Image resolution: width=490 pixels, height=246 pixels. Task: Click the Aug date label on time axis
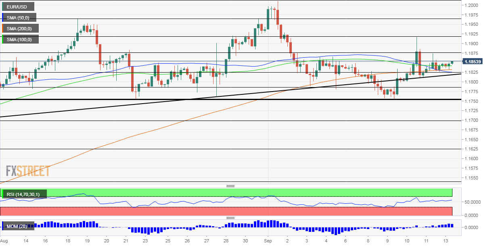pyautogui.click(x=4, y=241)
